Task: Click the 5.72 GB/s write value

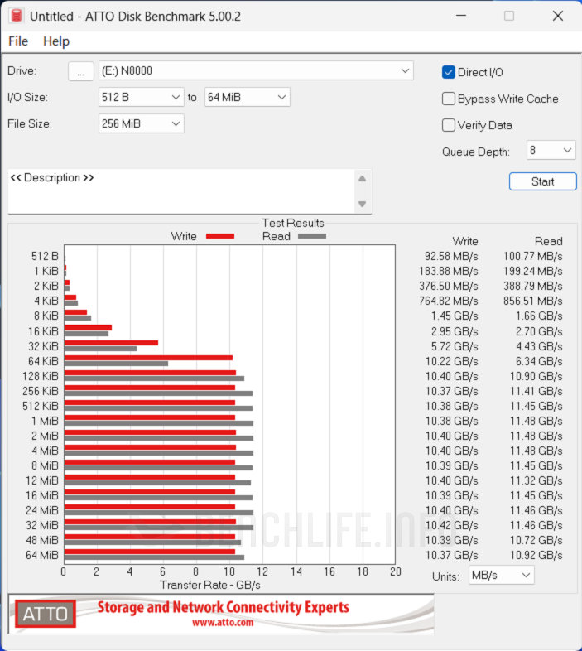Action: pyautogui.click(x=455, y=346)
